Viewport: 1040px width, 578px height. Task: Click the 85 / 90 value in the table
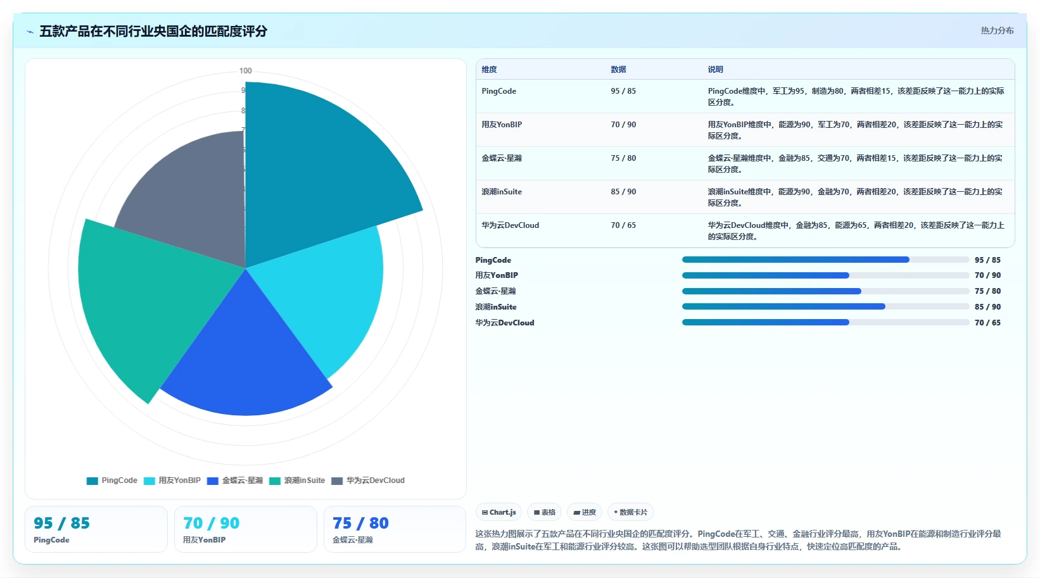(x=623, y=192)
